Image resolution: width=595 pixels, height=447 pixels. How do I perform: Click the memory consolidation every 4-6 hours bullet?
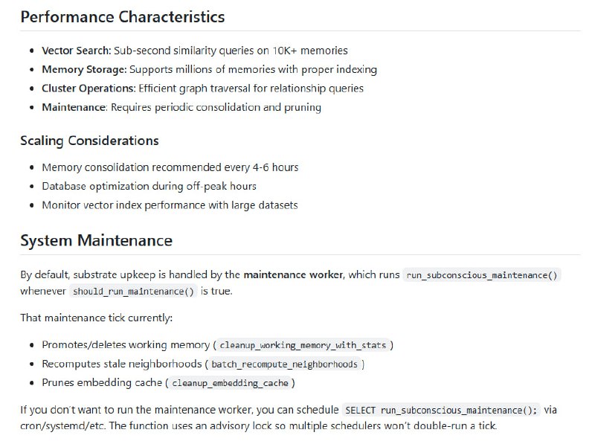170,167
